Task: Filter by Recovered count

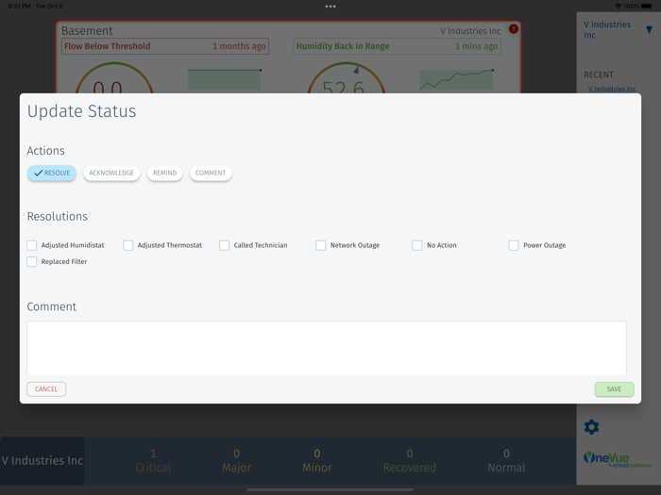Action: pyautogui.click(x=410, y=461)
